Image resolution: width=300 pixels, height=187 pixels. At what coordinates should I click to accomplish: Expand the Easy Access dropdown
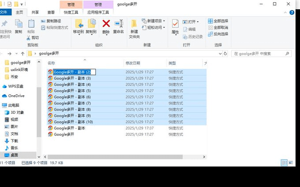[x=154, y=27]
